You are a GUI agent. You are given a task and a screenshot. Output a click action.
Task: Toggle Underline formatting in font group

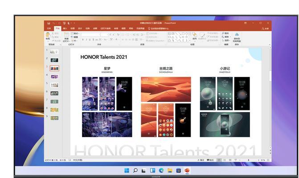click(90, 40)
